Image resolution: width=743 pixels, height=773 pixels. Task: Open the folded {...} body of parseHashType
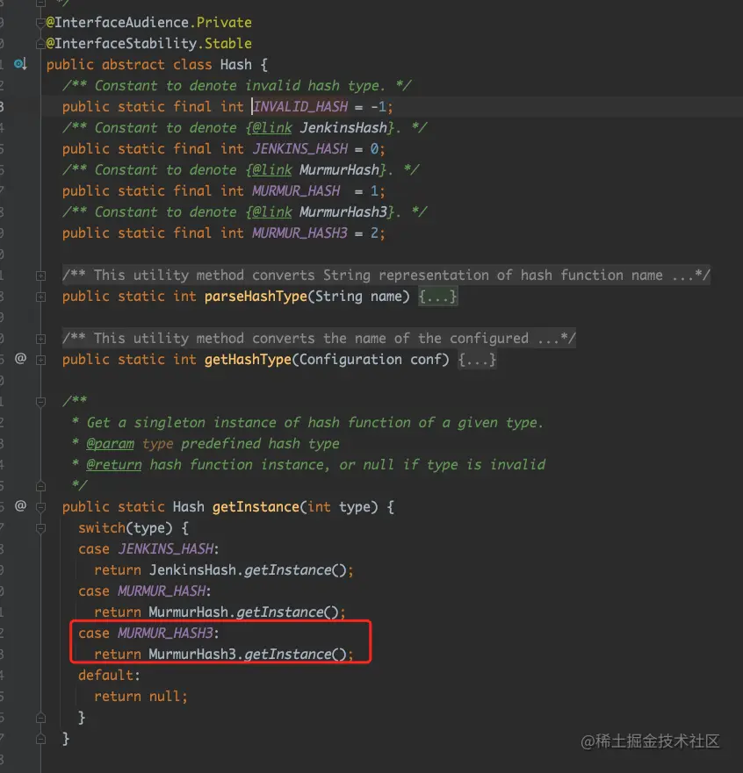pos(437,297)
